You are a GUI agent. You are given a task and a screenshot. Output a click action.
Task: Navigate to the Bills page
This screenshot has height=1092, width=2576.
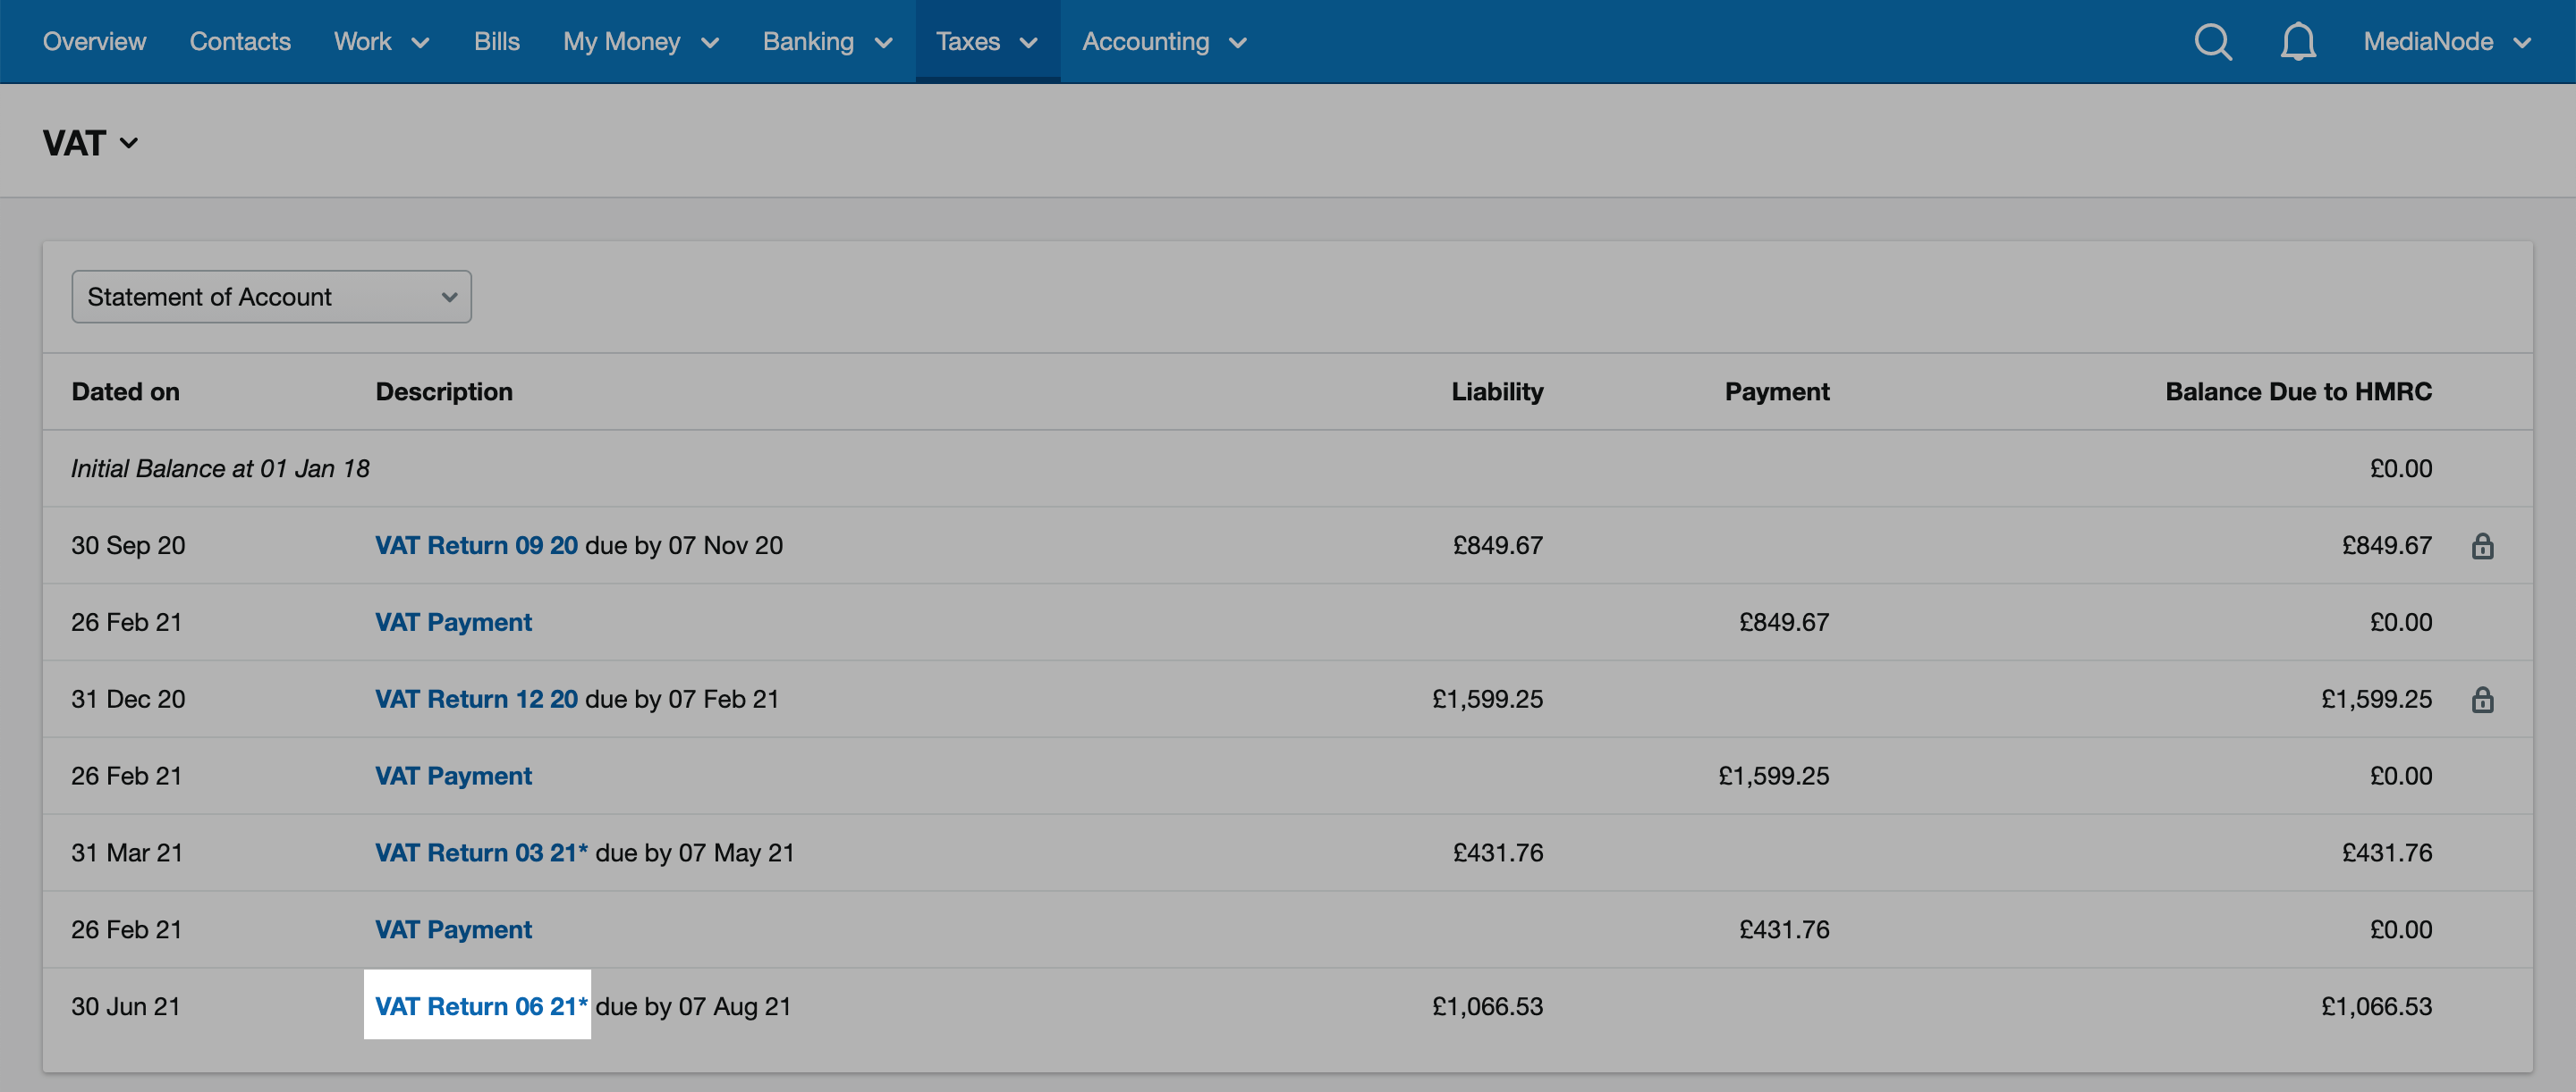point(497,41)
